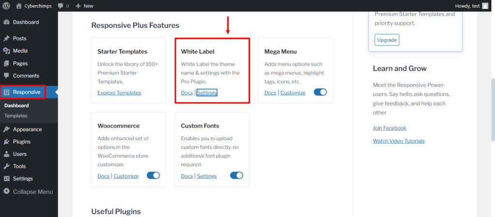Click the Useful Plugins heading
This screenshot has width=495, height=217.
tap(116, 211)
